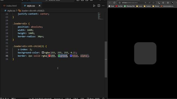Click the 'position: absolute;' line

[x=30, y=27]
